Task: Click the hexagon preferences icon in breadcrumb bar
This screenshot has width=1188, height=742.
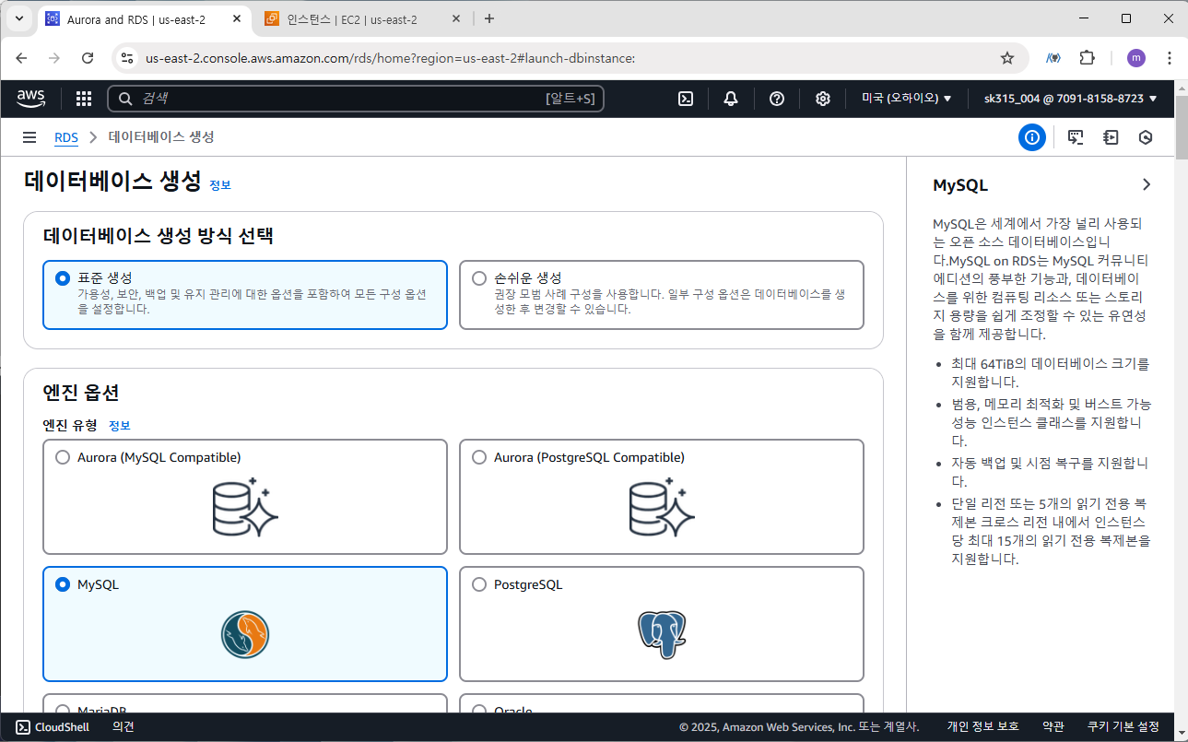Action: 1146,137
